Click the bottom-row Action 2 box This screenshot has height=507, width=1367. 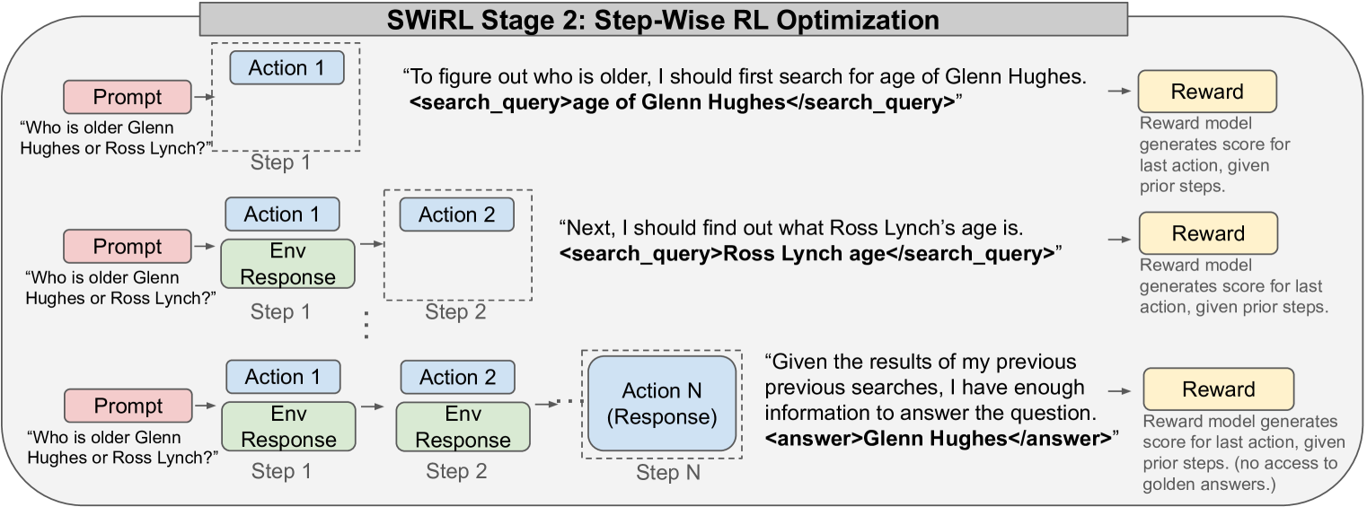click(x=457, y=377)
